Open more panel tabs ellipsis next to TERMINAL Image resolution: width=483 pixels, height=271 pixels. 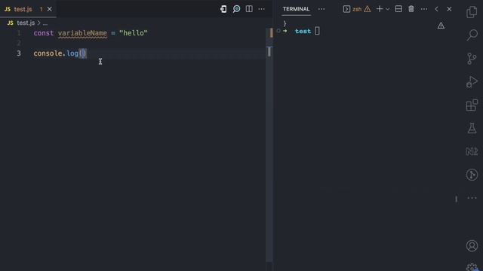[321, 9]
